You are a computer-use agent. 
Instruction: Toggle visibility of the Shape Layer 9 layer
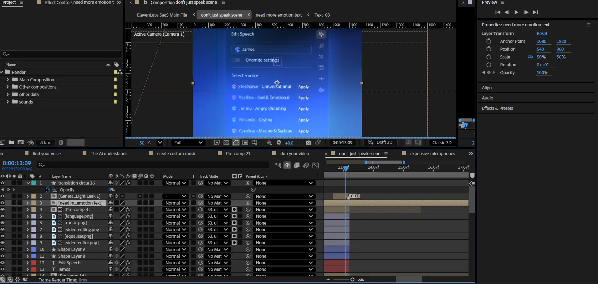click(3, 250)
